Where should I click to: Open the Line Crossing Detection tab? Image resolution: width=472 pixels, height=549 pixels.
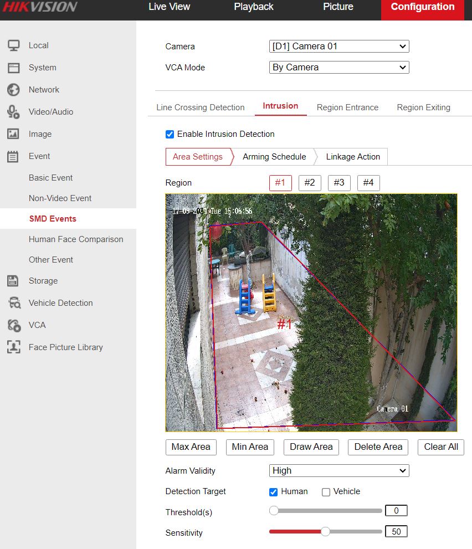point(200,107)
